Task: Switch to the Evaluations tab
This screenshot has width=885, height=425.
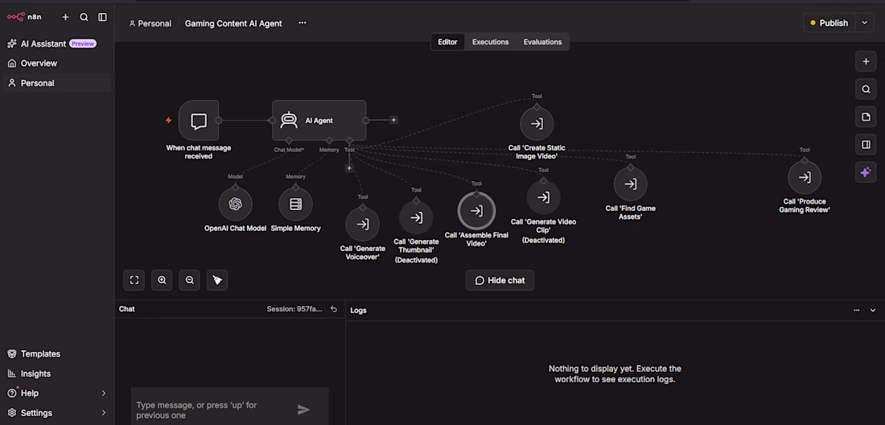Action: [542, 42]
